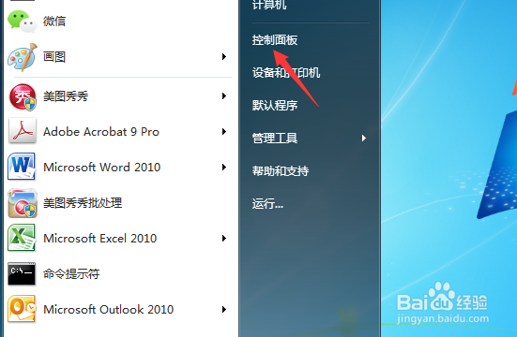Open the 美图秀秀 red icon

coord(23,96)
